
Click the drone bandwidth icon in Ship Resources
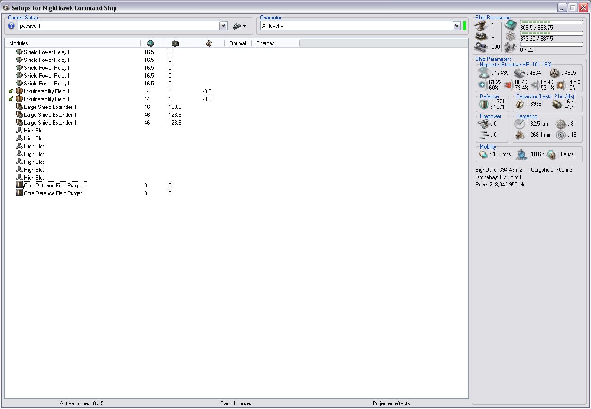[x=510, y=47]
